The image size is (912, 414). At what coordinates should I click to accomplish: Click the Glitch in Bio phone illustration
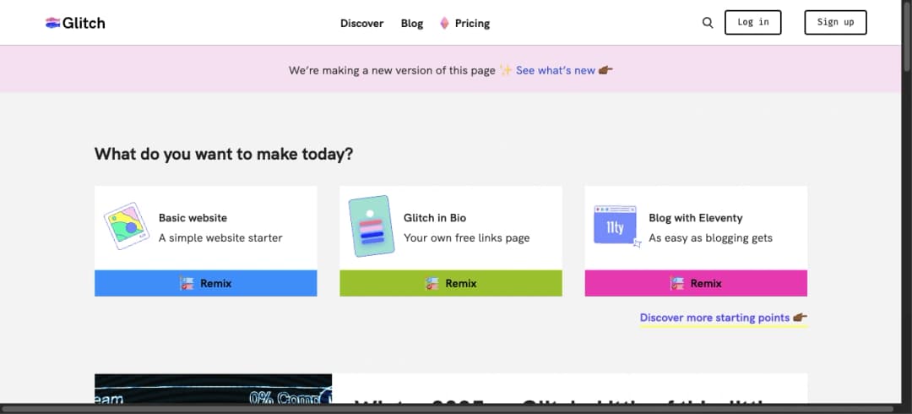pos(371,226)
